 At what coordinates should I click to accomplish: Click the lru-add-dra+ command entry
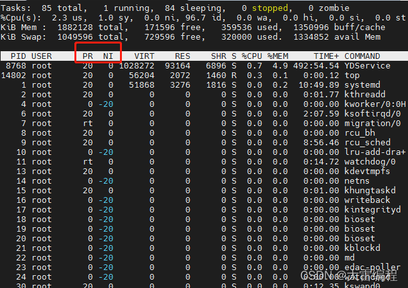(375, 152)
